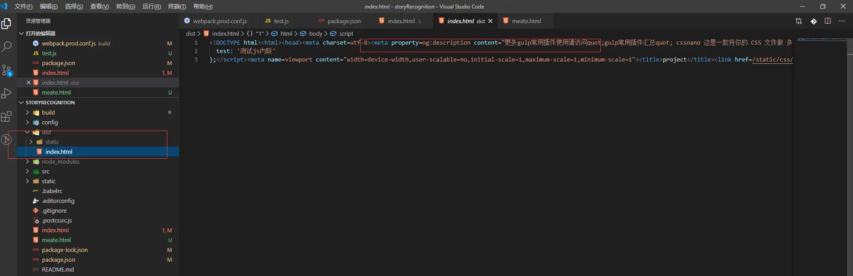This screenshot has height=276, width=853.
Task: Open the 文件(F) menu
Action: tap(24, 6)
